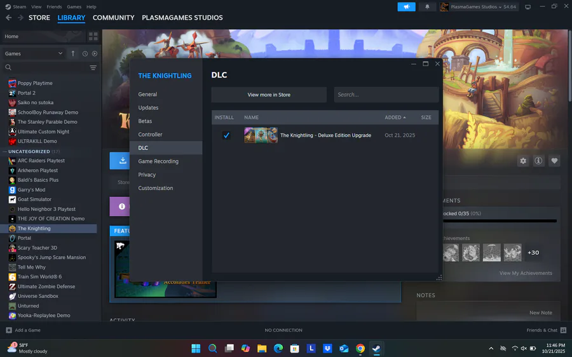This screenshot has width=572, height=357.
Task: Select General in properties sidebar
Action: pyautogui.click(x=166, y=94)
